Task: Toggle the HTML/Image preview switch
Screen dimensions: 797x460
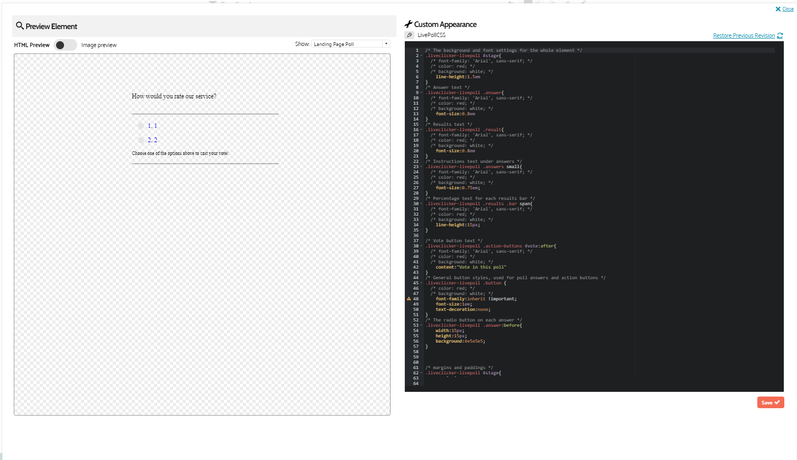Action: (65, 45)
